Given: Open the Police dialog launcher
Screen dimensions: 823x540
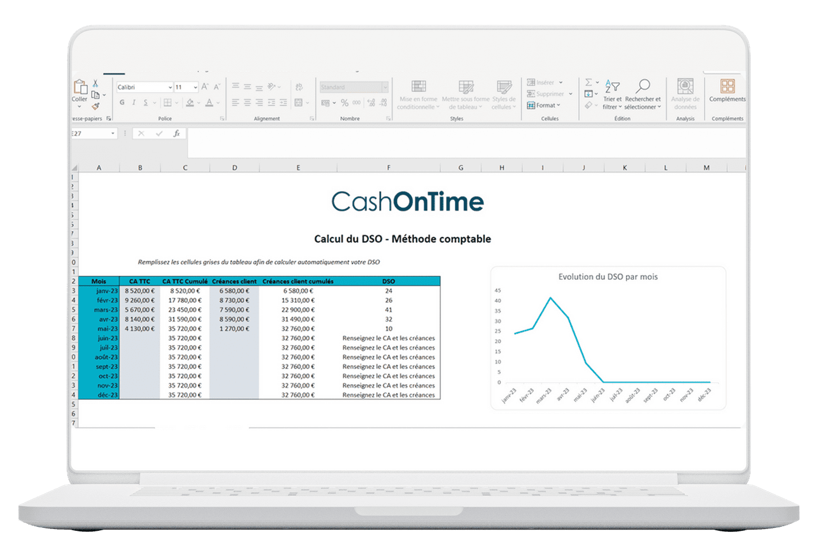Looking at the screenshot, I should coord(222,119).
